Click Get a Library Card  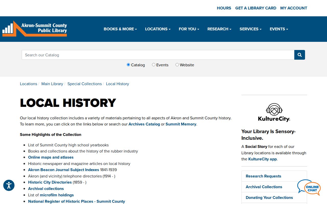(x=256, y=8)
